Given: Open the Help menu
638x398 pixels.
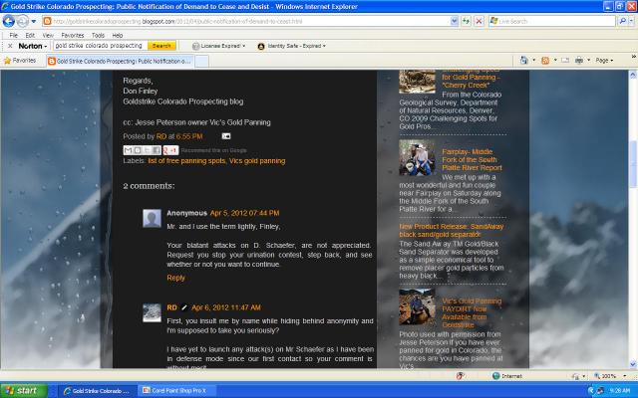Looking at the screenshot, I should pyautogui.click(x=118, y=36).
